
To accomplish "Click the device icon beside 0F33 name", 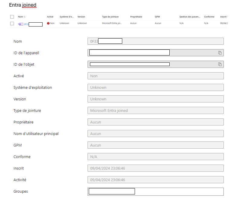I will (21, 24).
